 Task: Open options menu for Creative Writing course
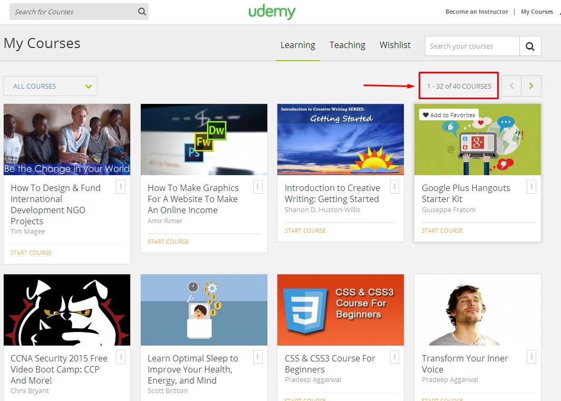[394, 187]
